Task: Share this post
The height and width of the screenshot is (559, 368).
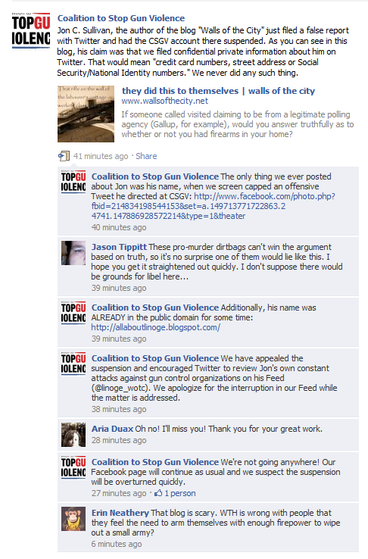Action: coord(146,156)
